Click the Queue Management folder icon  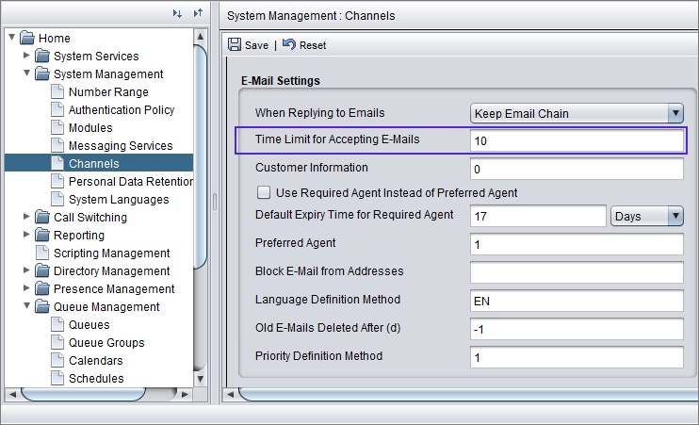pyautogui.click(x=42, y=307)
